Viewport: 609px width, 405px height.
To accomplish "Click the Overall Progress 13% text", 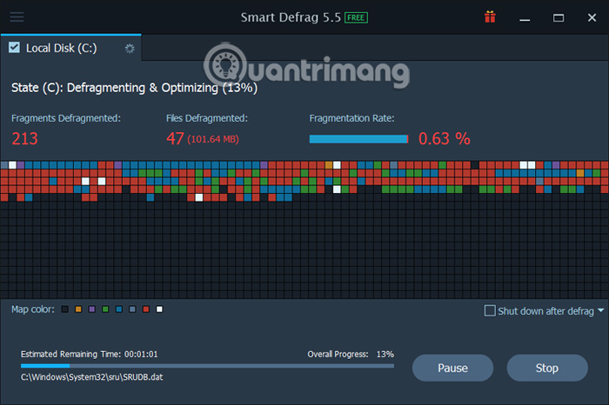I will [351, 355].
